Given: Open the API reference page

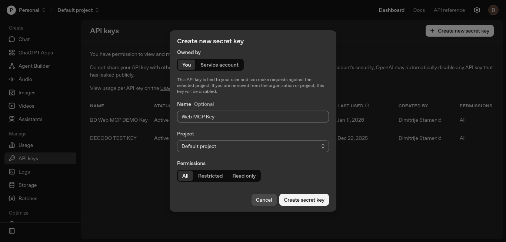Looking at the screenshot, I should coord(449,10).
